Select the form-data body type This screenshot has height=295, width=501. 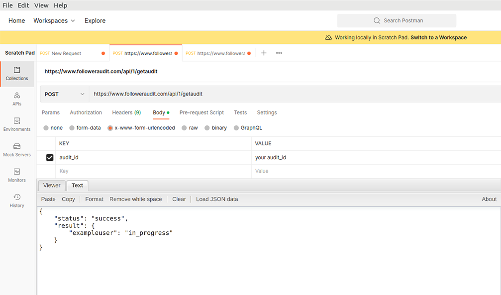[x=72, y=128]
